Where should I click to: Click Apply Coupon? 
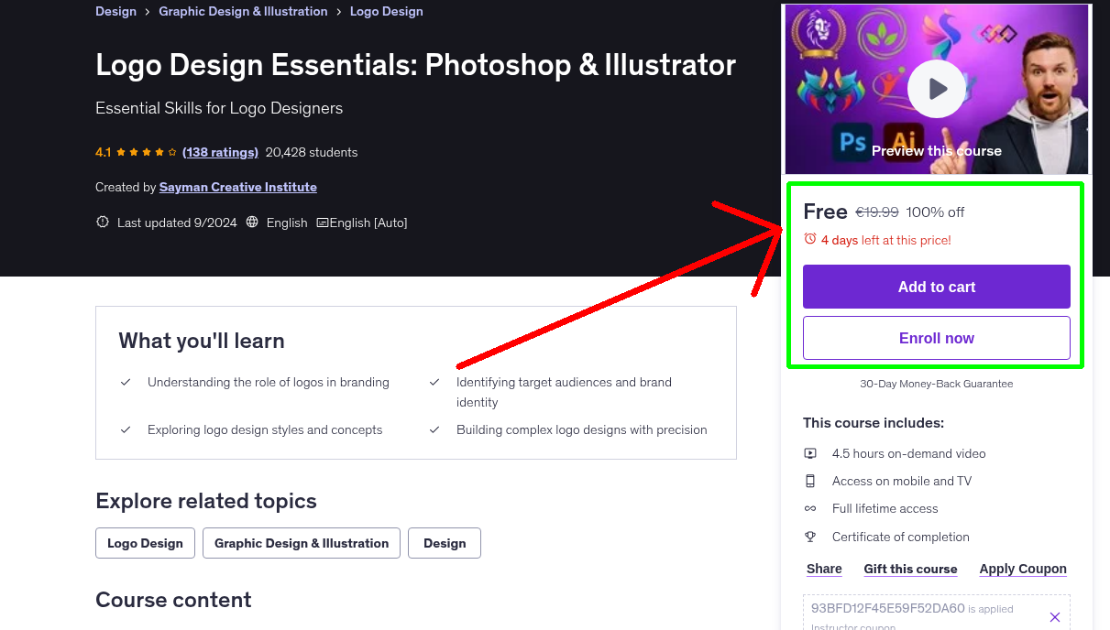(x=1022, y=569)
